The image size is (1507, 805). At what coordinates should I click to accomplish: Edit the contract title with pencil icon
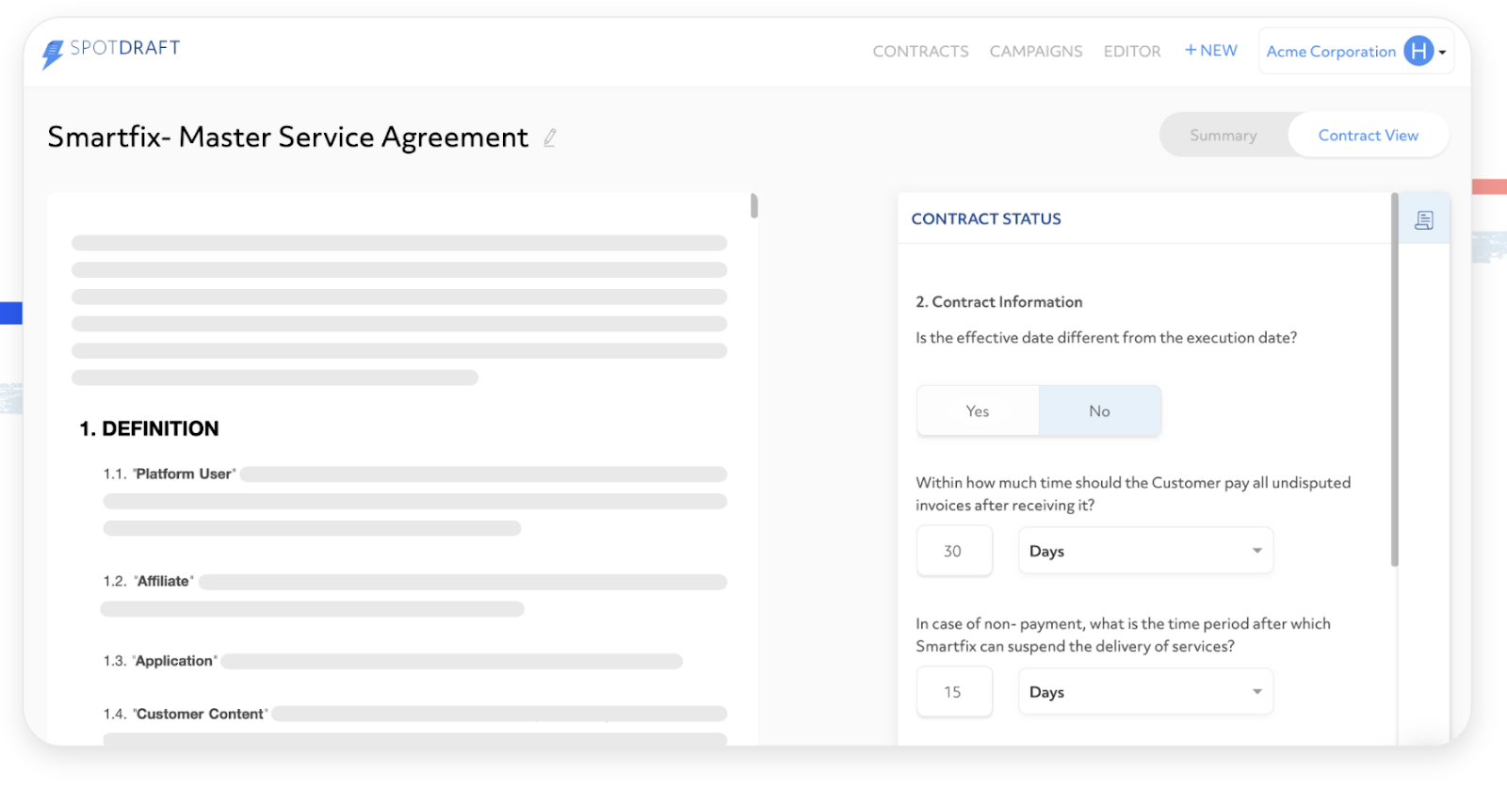[x=550, y=137]
